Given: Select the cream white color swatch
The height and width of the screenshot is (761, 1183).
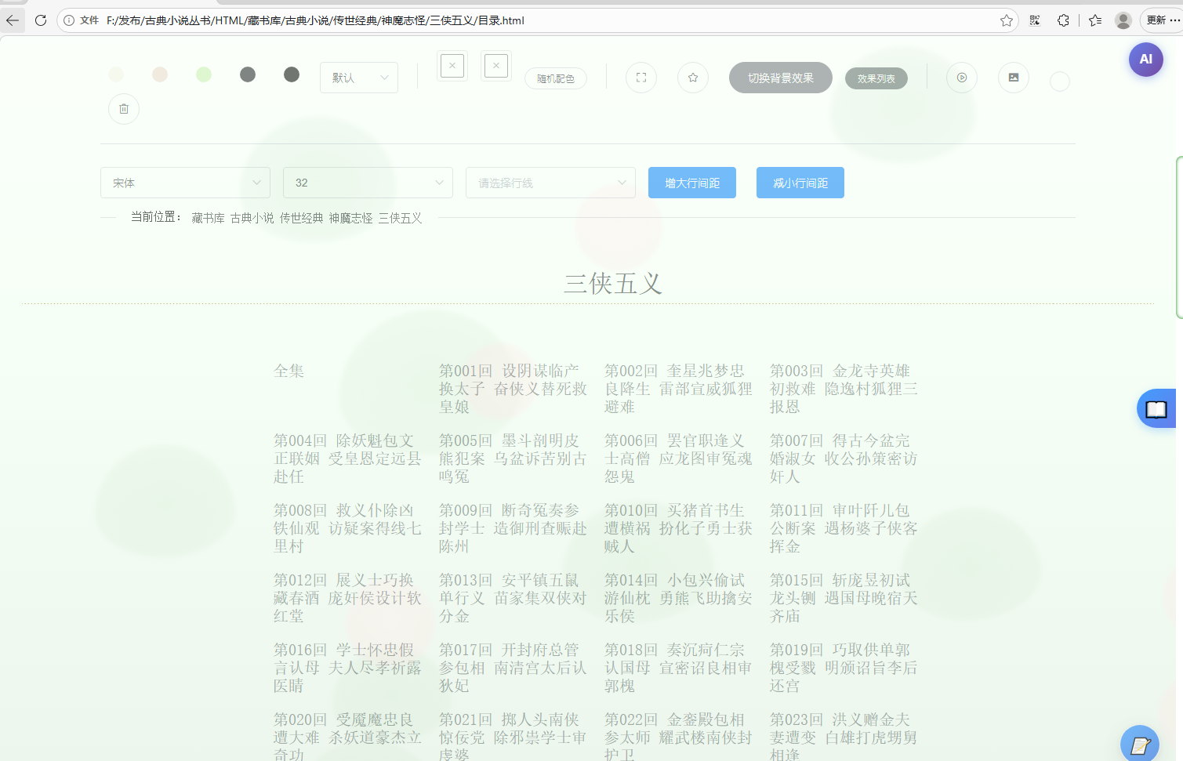Looking at the screenshot, I should pyautogui.click(x=116, y=74).
